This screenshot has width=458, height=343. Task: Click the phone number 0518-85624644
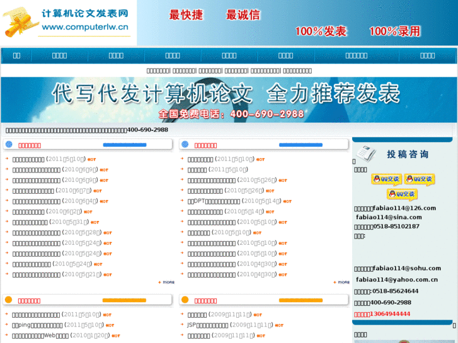coord(395,291)
